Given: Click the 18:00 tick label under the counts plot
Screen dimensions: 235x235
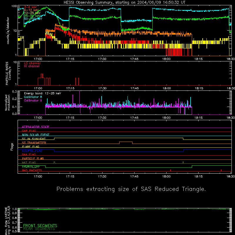Looking at the screenshot, I should (166, 59).
